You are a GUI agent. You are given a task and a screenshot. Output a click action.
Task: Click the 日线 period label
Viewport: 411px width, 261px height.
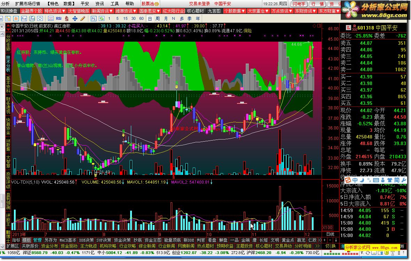pos(330,234)
